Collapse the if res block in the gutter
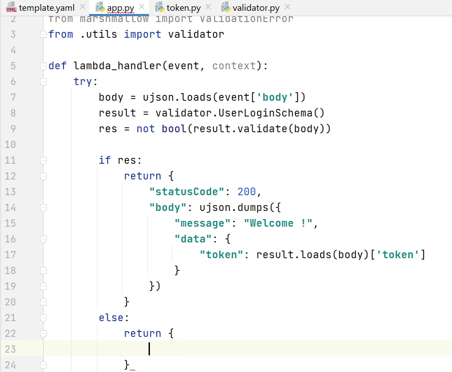Screen dimensions: 452x372 pos(43,160)
